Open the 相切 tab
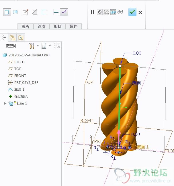 click(x=58, y=26)
